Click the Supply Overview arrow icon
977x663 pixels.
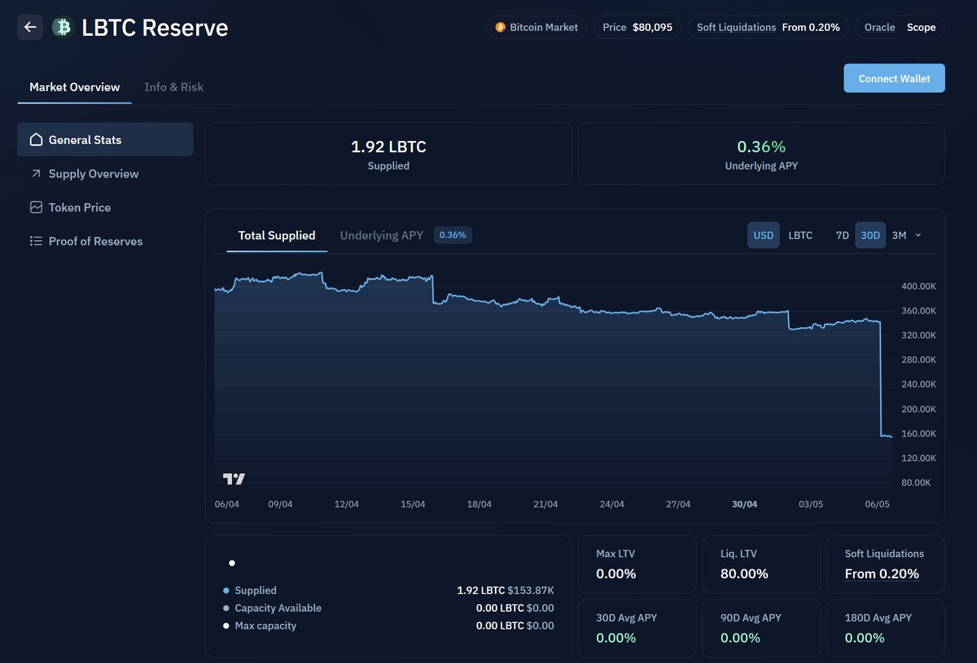tap(36, 173)
